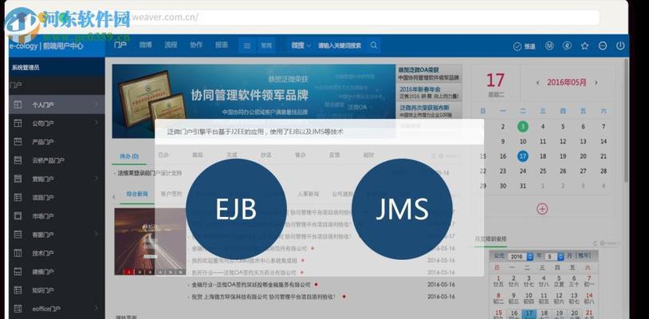
Task: Click the icon beside 云桥产品门户 in sidebar
Action: [x=18, y=160]
